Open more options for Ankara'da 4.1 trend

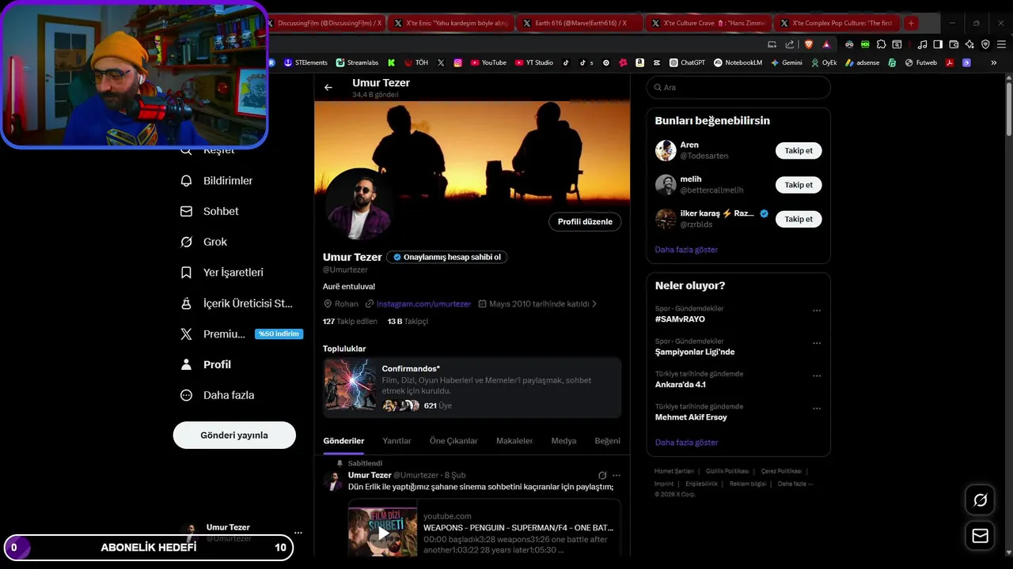click(817, 376)
